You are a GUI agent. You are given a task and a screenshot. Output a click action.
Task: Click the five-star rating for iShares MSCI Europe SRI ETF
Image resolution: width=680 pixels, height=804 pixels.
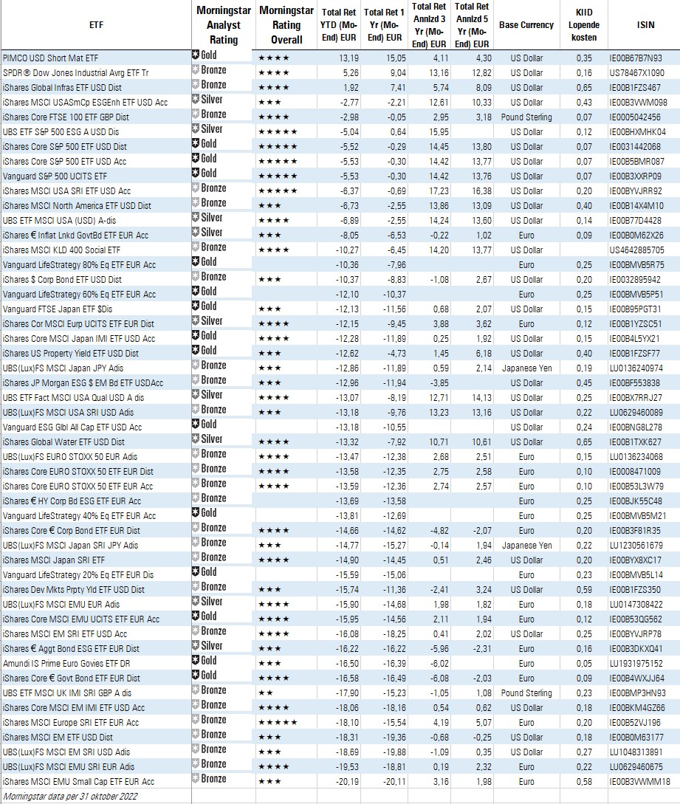tap(278, 722)
